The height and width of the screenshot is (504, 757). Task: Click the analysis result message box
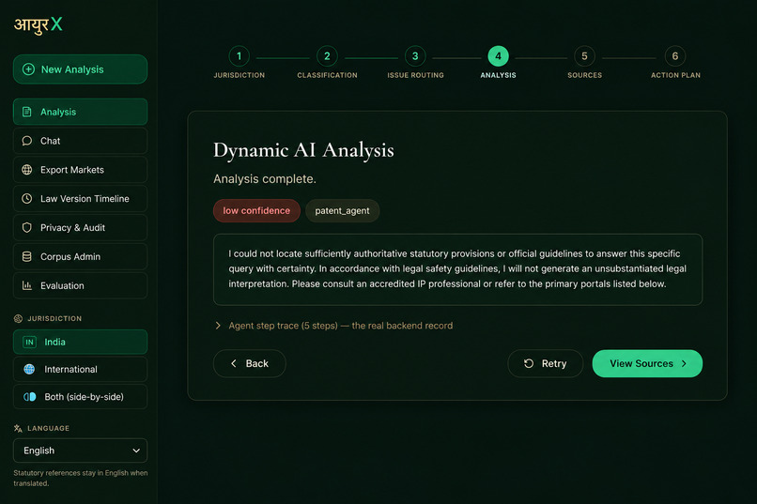coord(457,269)
